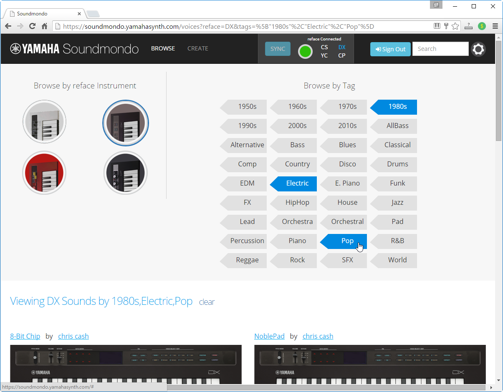
Task: Focus the Search box
Action: point(440,49)
